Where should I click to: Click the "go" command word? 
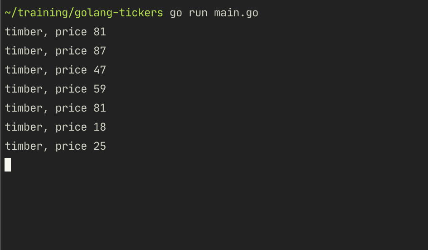[x=176, y=13]
